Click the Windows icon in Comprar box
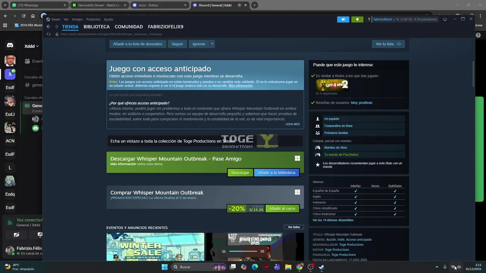486x273 pixels. click(x=297, y=192)
